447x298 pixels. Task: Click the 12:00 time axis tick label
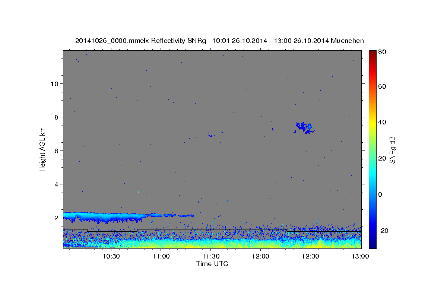click(x=260, y=256)
